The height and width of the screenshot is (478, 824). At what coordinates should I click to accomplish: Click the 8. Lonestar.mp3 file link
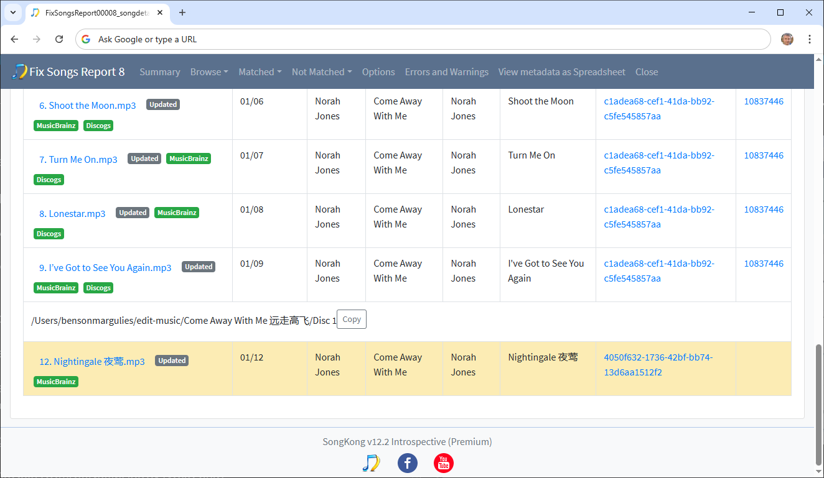[72, 214]
